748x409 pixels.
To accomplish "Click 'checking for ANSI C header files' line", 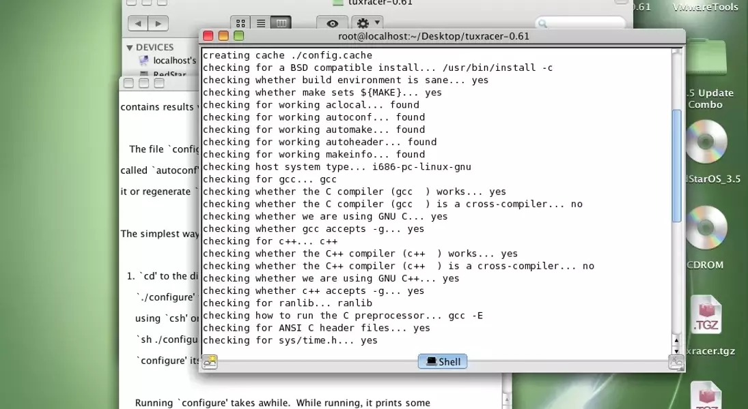I will [316, 328].
